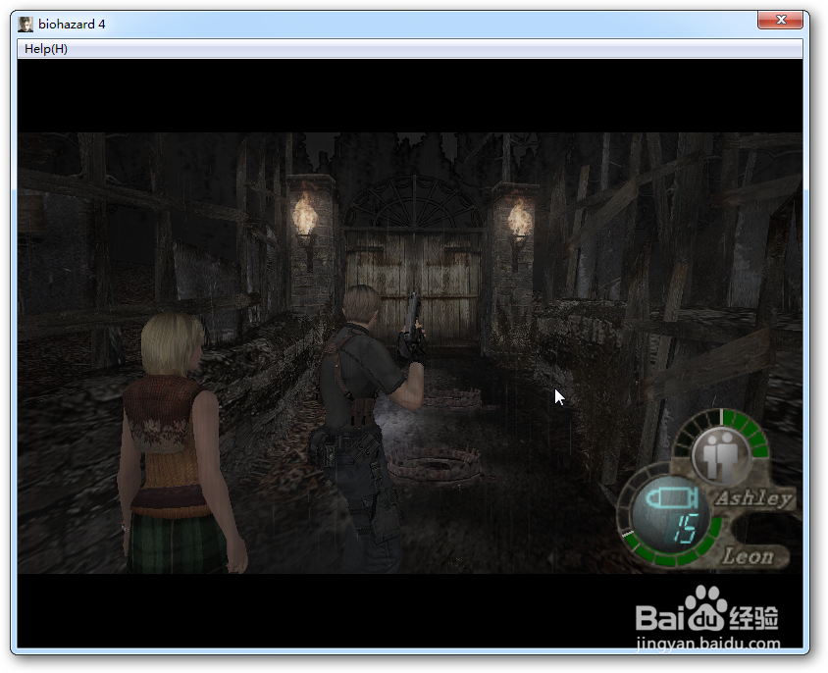Click the handgun bullet ammo icon

coord(673,497)
